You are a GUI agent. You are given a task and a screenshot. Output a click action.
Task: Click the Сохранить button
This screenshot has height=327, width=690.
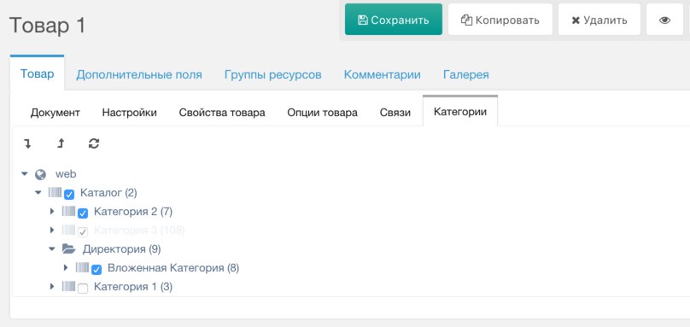(x=394, y=20)
